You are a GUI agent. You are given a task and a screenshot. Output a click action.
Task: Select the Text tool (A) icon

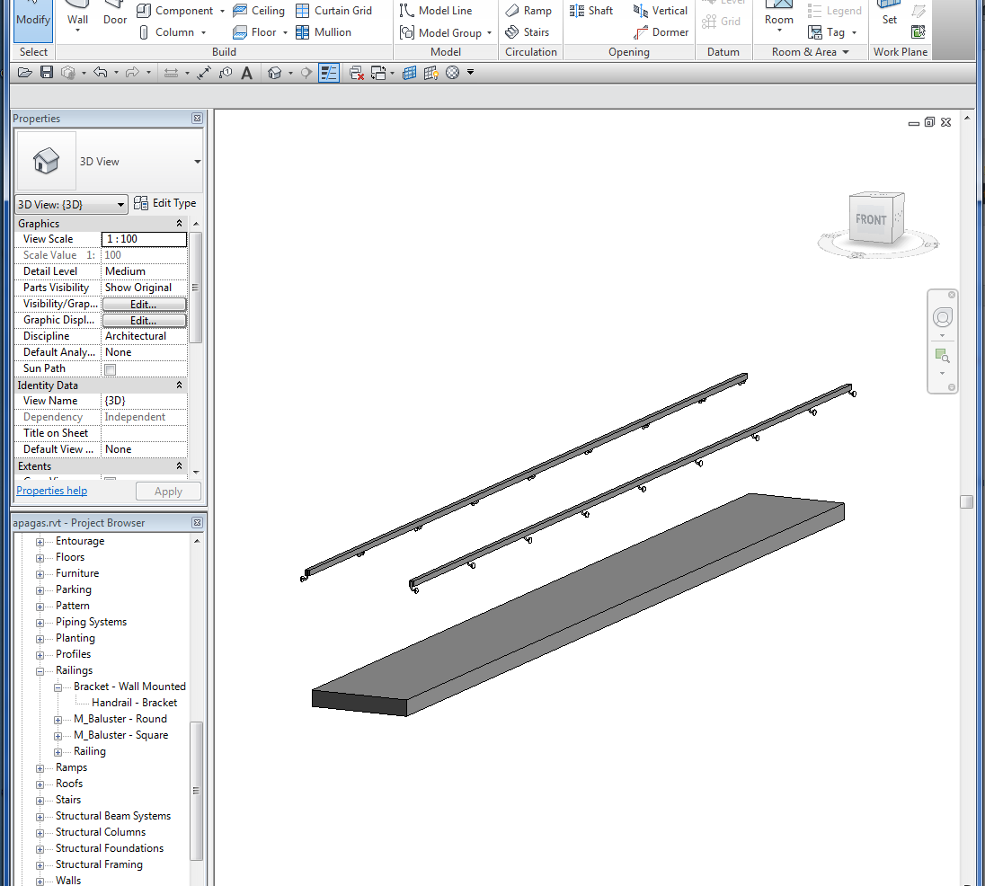coord(246,73)
